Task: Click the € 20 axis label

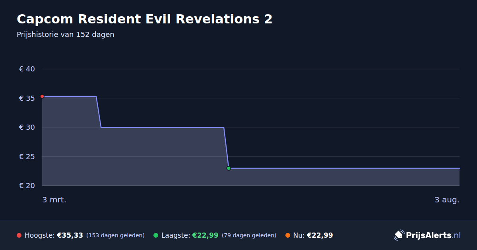Action: [x=27, y=186]
